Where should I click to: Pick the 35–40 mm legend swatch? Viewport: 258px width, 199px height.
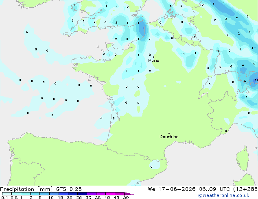click(x=101, y=194)
